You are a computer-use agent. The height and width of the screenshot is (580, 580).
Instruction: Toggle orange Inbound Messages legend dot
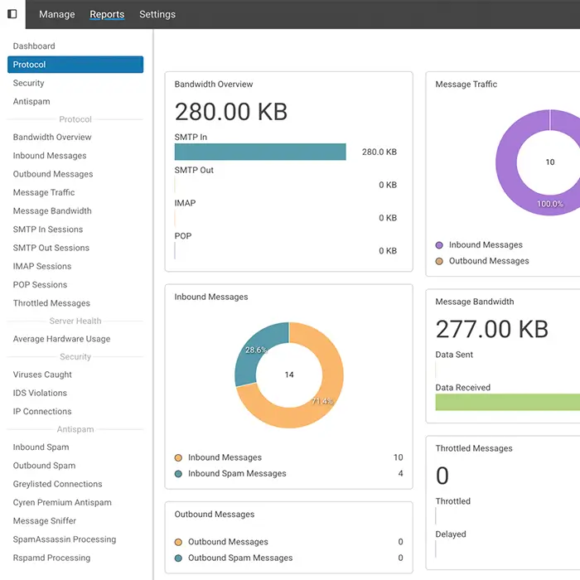point(178,457)
